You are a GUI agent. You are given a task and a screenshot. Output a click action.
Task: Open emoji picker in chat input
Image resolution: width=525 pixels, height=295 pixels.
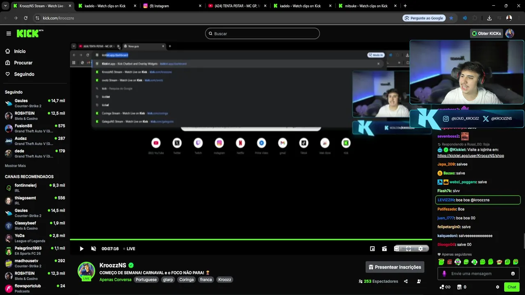point(513,274)
